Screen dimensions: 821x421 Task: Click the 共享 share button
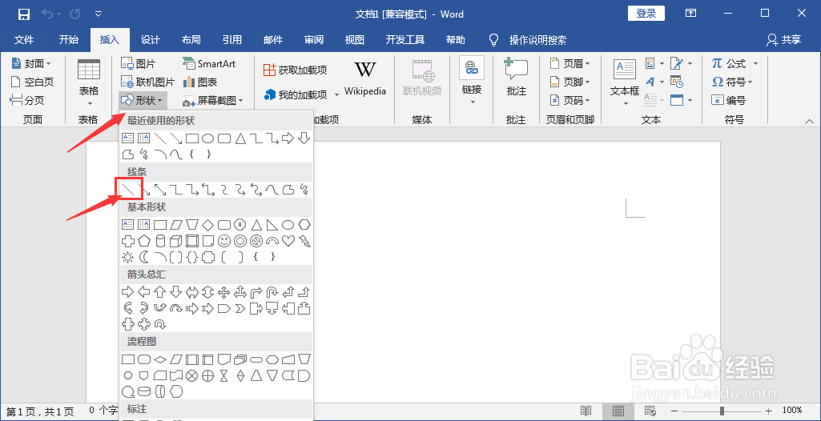coord(784,40)
